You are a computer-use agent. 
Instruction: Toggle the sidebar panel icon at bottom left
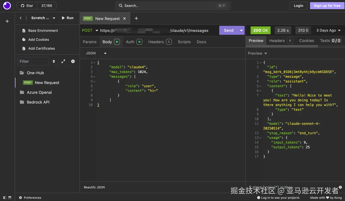tap(5, 198)
